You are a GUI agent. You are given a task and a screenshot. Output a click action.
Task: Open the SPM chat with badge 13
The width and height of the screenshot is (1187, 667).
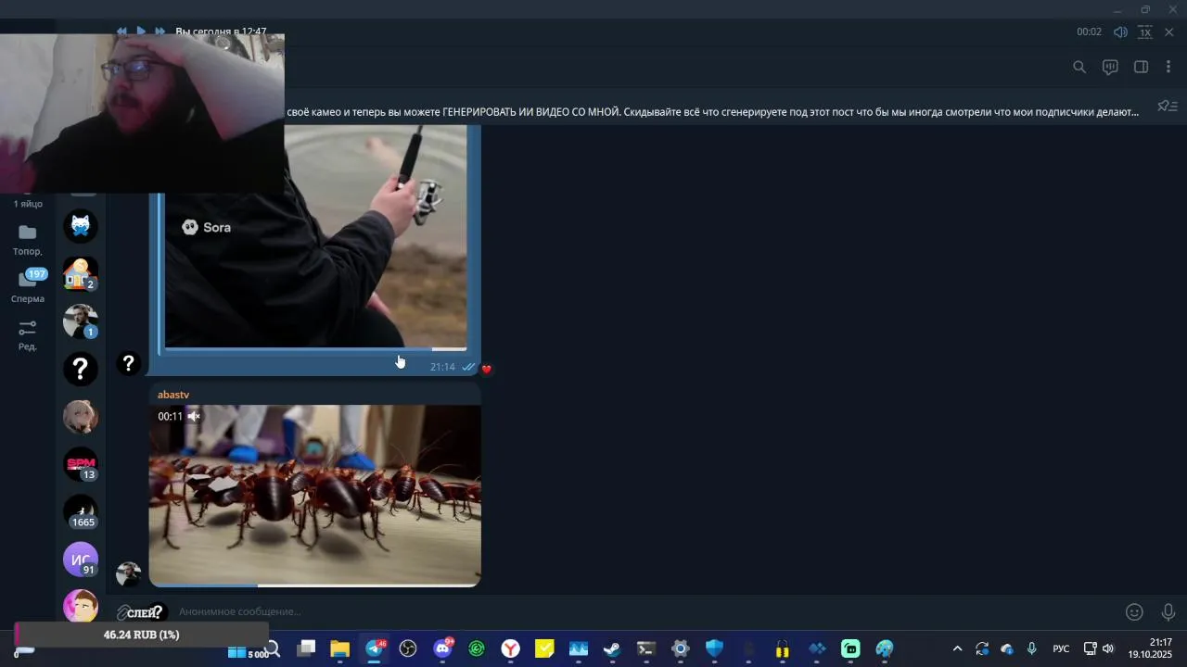[81, 464]
